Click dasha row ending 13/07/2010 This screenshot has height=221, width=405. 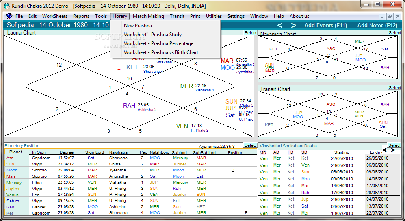pyautogui.click(x=329, y=206)
